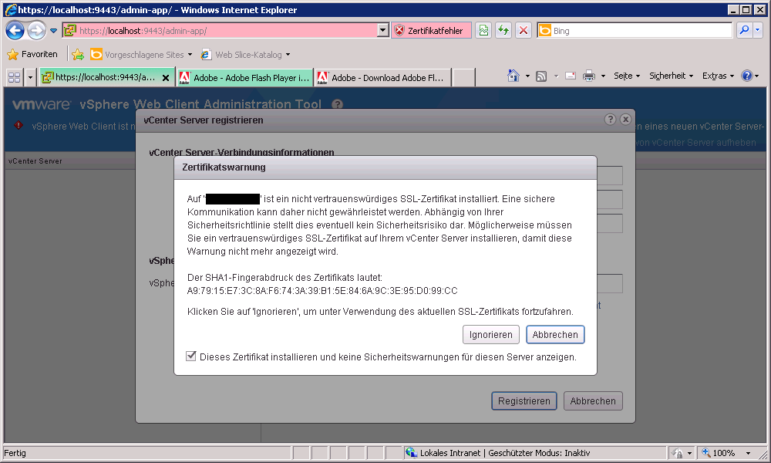Expand the address bar dropdown arrow
The image size is (771, 463).
383,31
